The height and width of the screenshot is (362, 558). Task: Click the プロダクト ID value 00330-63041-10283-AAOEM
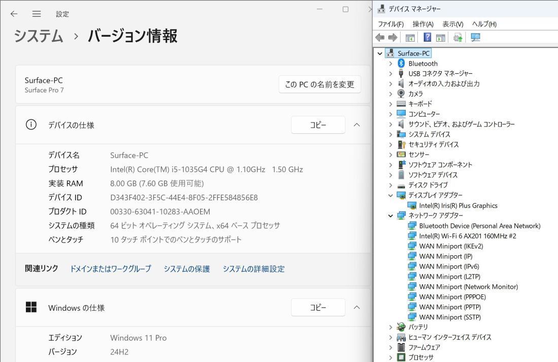click(x=160, y=212)
